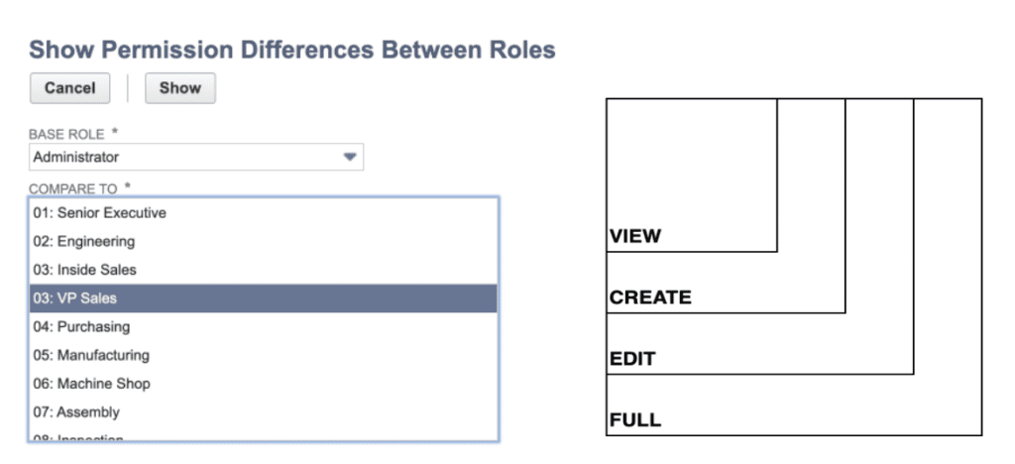Pick 04: Purchasing from Compare To

(80, 326)
